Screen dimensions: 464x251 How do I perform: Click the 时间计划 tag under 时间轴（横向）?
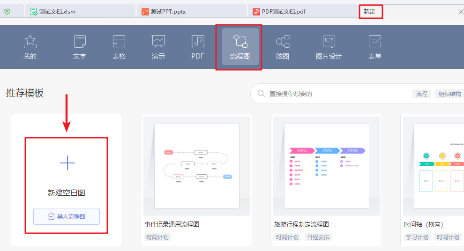point(448,237)
